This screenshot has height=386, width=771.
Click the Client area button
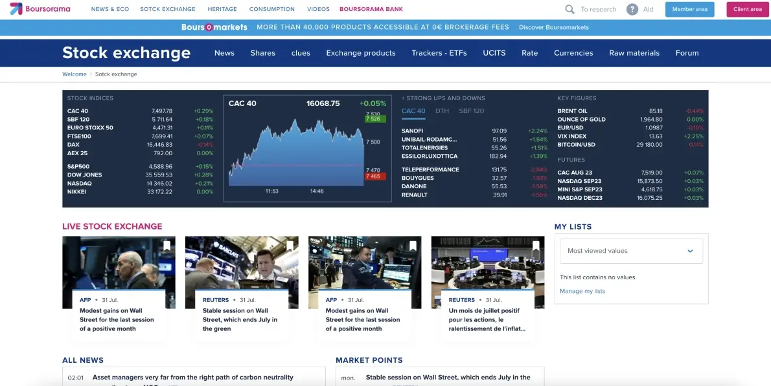pos(748,9)
